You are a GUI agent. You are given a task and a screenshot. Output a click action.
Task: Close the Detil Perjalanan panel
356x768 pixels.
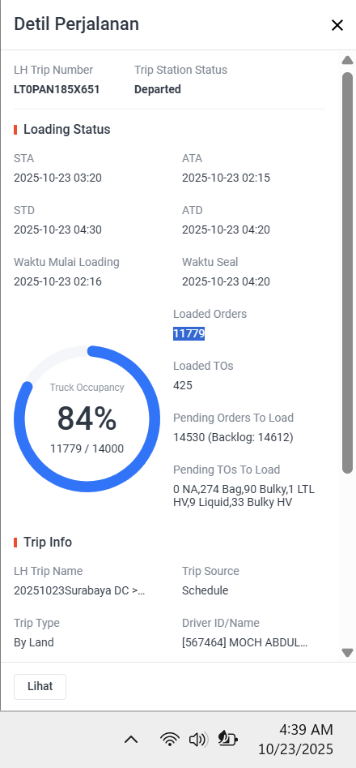(x=337, y=25)
